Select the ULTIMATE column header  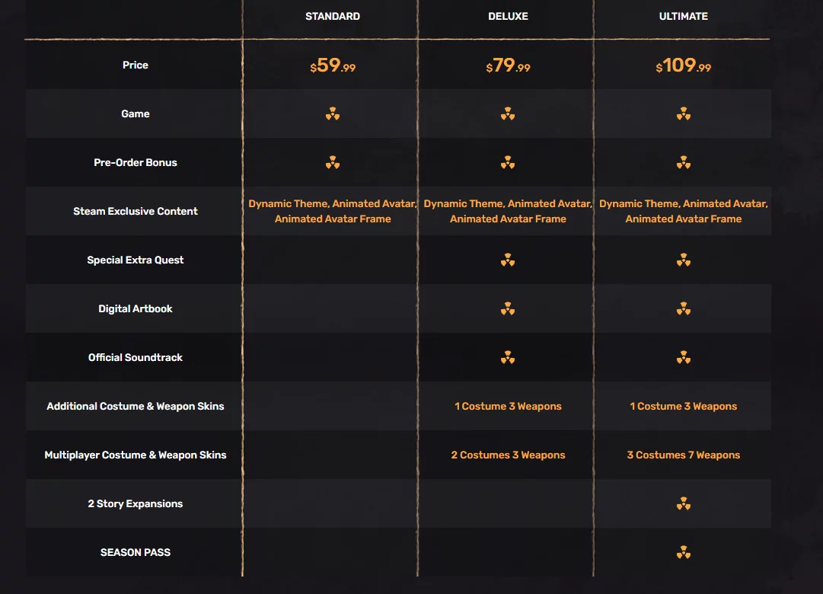click(x=684, y=16)
